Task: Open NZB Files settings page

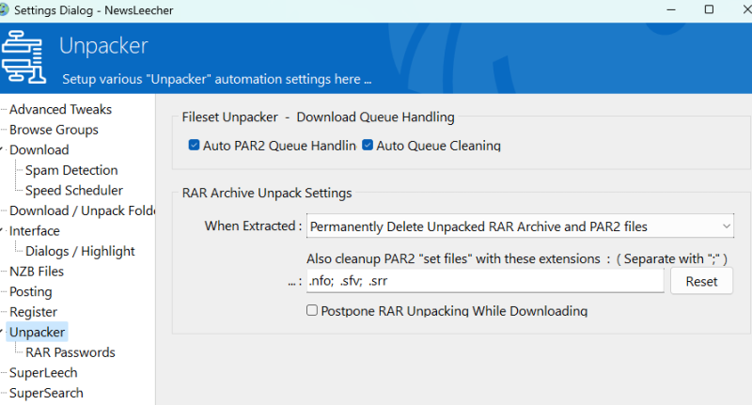Action: click(37, 272)
